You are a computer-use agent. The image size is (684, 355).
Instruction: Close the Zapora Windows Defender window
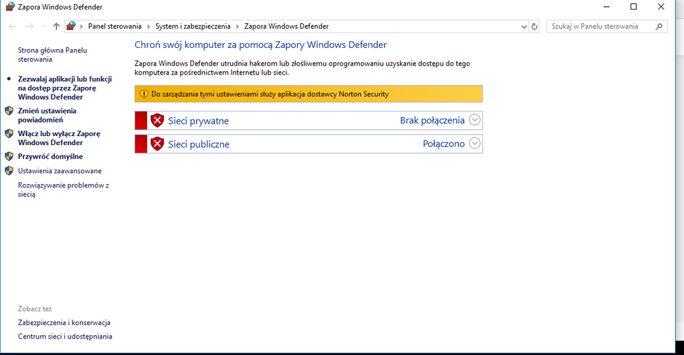point(661,7)
